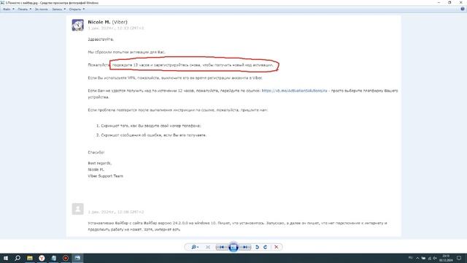Open Photo Viewer help icon
Screen dimensions: 467x263
coord(463,9)
